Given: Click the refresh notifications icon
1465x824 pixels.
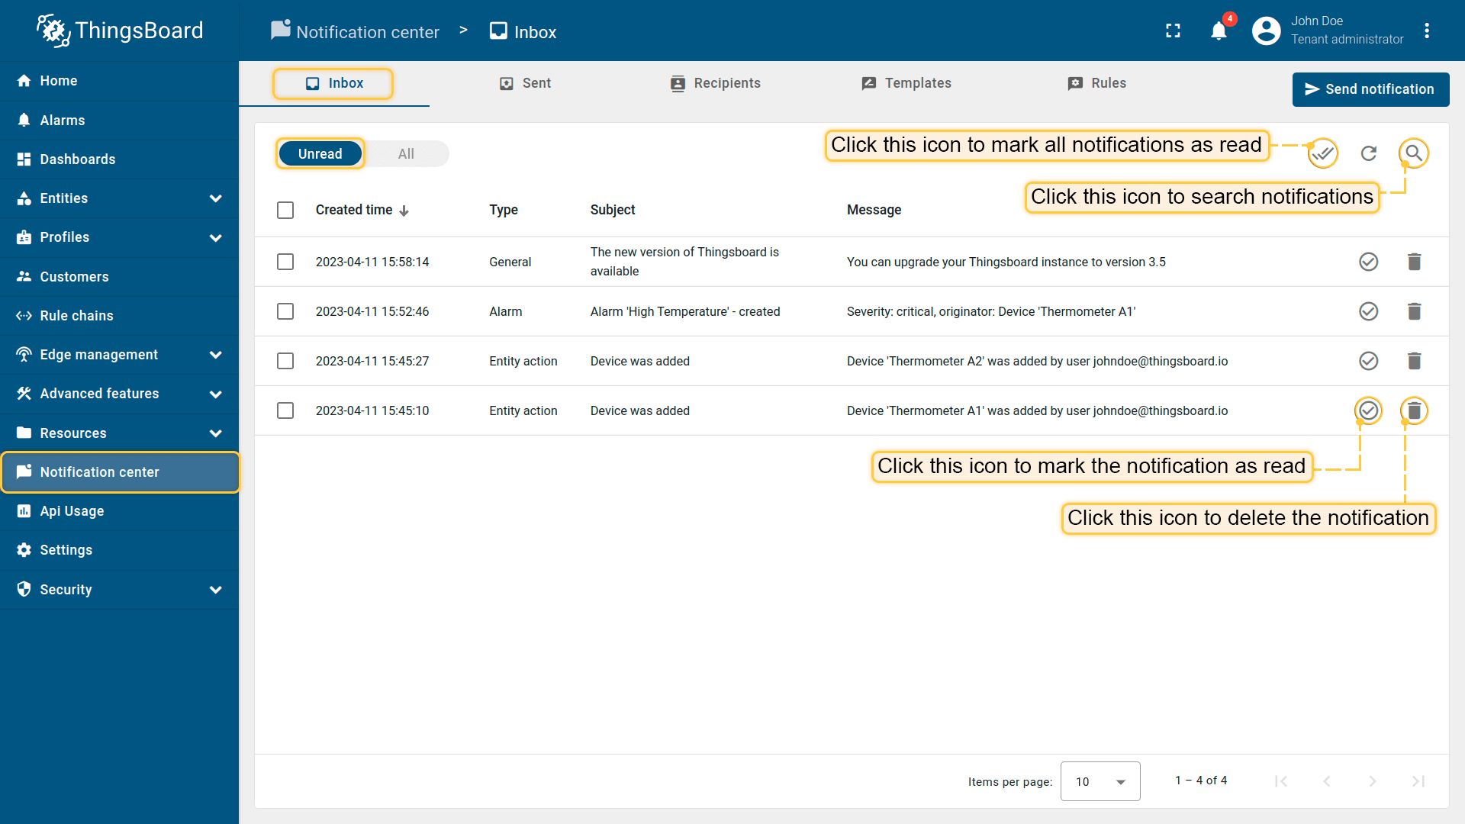Looking at the screenshot, I should (x=1369, y=153).
